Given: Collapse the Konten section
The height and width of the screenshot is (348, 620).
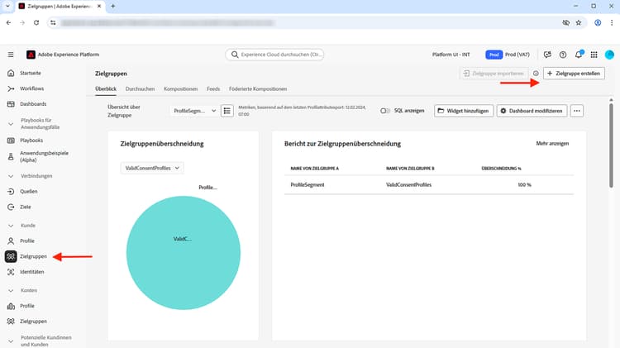Looking at the screenshot, I should point(11,291).
